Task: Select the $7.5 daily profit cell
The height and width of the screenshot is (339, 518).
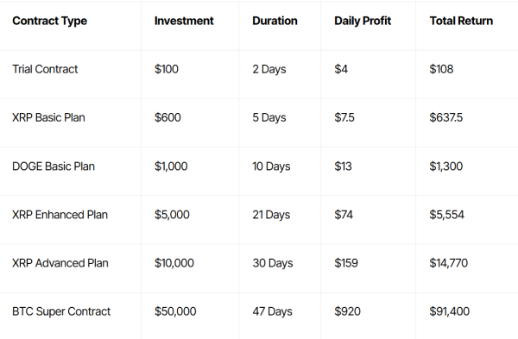Action: (344, 117)
